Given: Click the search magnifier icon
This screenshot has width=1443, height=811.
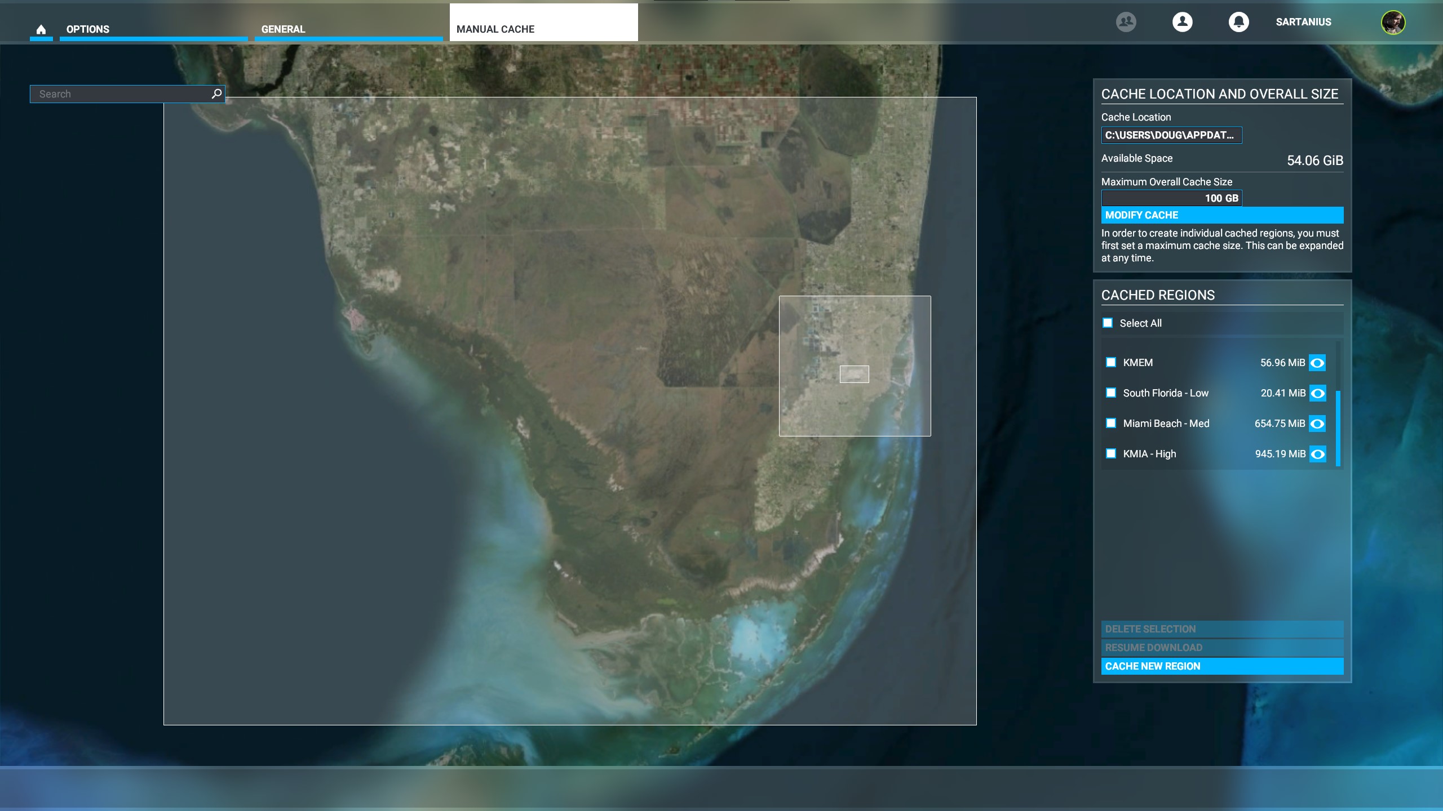Looking at the screenshot, I should [x=216, y=94].
